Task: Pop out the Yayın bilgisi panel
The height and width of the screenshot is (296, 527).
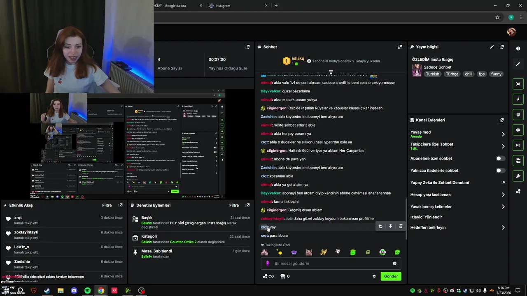Action: (x=501, y=47)
